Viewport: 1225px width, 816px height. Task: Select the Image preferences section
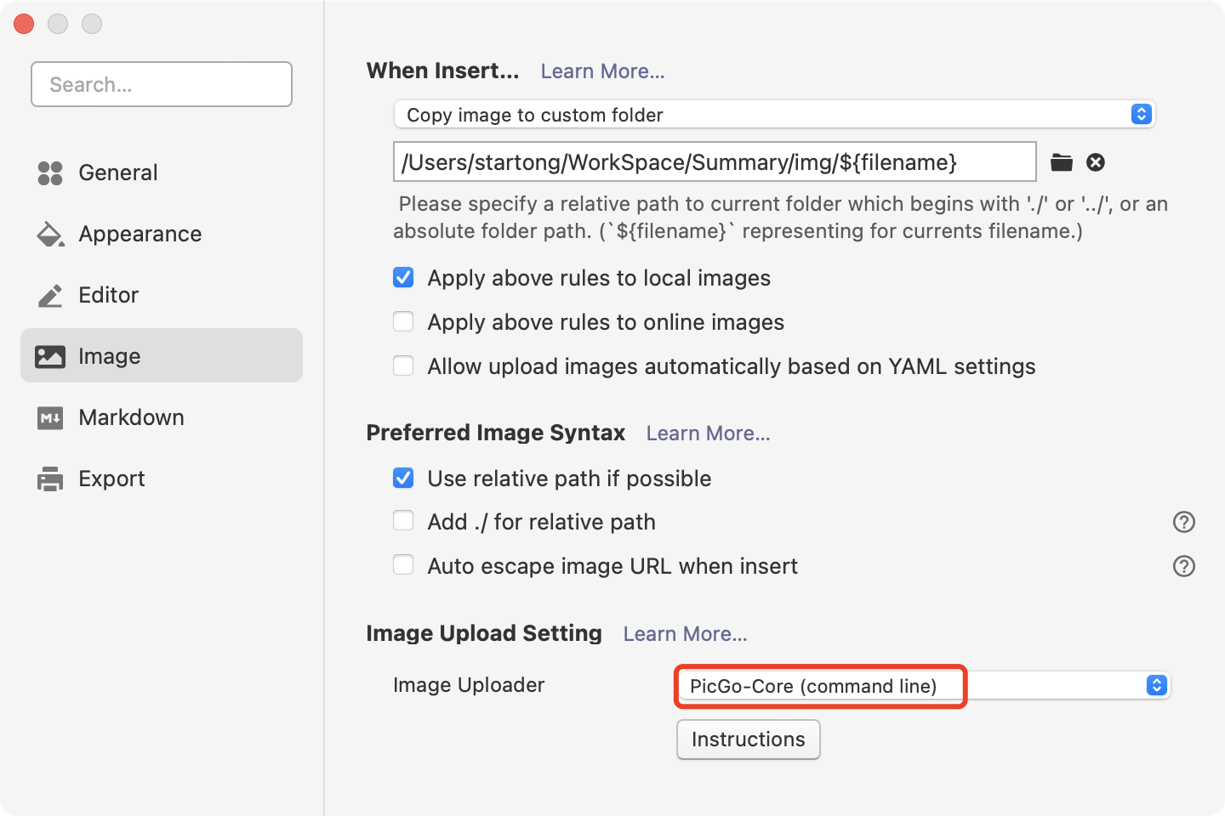tap(162, 356)
